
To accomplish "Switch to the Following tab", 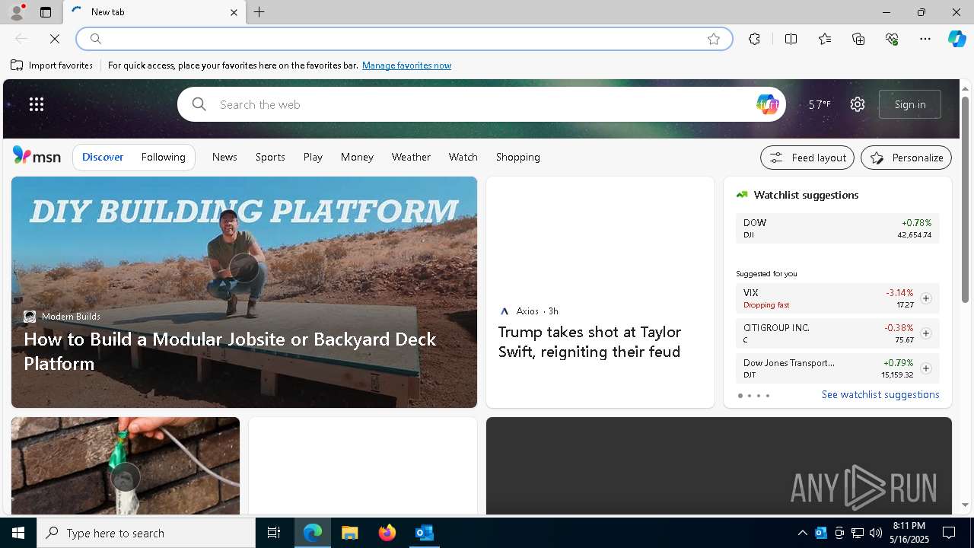I will point(164,157).
